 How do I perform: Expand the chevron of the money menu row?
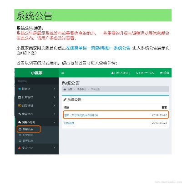[x=55, y=105]
